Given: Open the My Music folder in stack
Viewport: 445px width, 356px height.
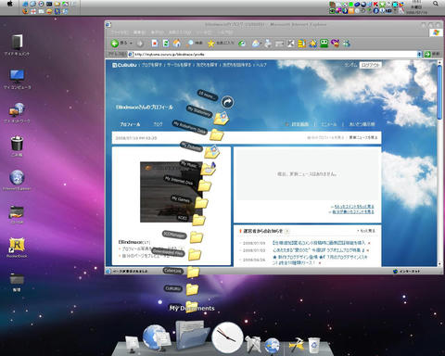Looking at the screenshot, I should tap(209, 169).
